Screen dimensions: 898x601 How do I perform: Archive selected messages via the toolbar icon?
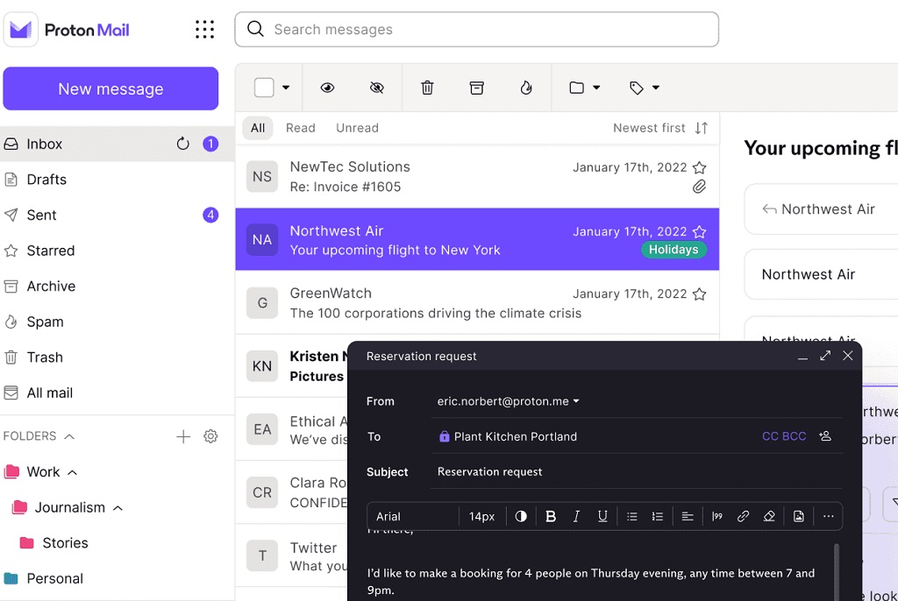pos(476,88)
